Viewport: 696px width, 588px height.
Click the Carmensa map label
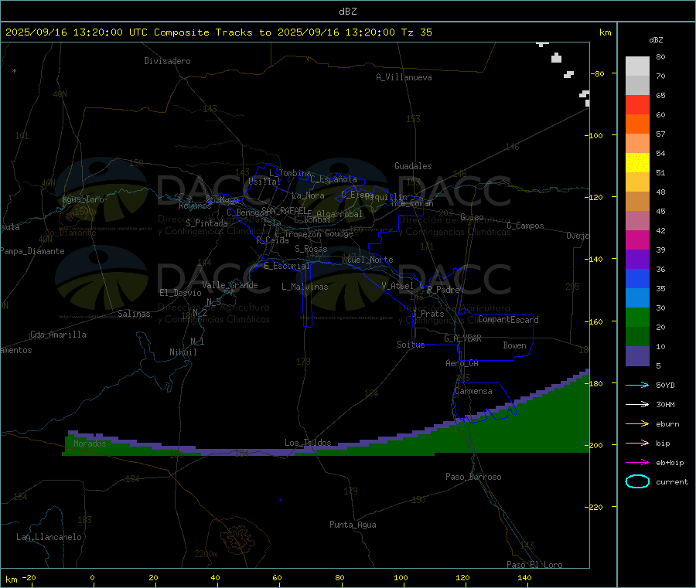click(473, 391)
